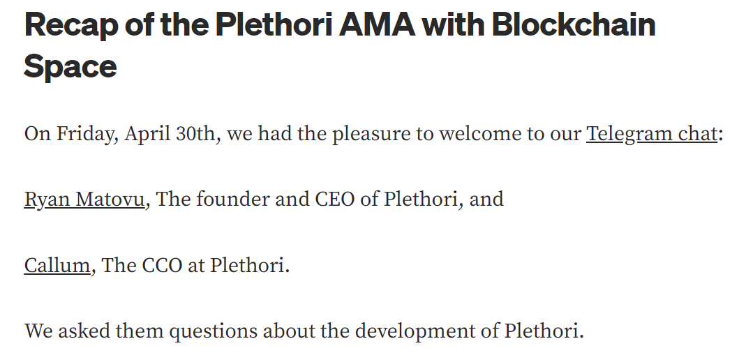Click the word 'Blockchain' in the title
The image size is (746, 362).
click(574, 25)
